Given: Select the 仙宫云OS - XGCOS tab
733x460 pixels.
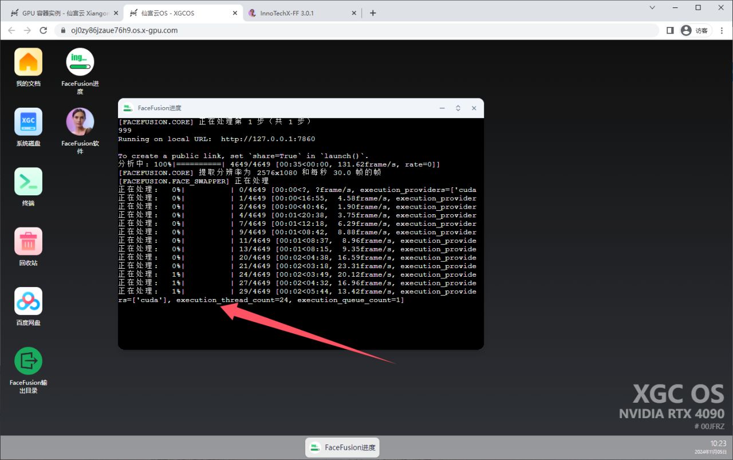Looking at the screenshot, I should click(183, 13).
